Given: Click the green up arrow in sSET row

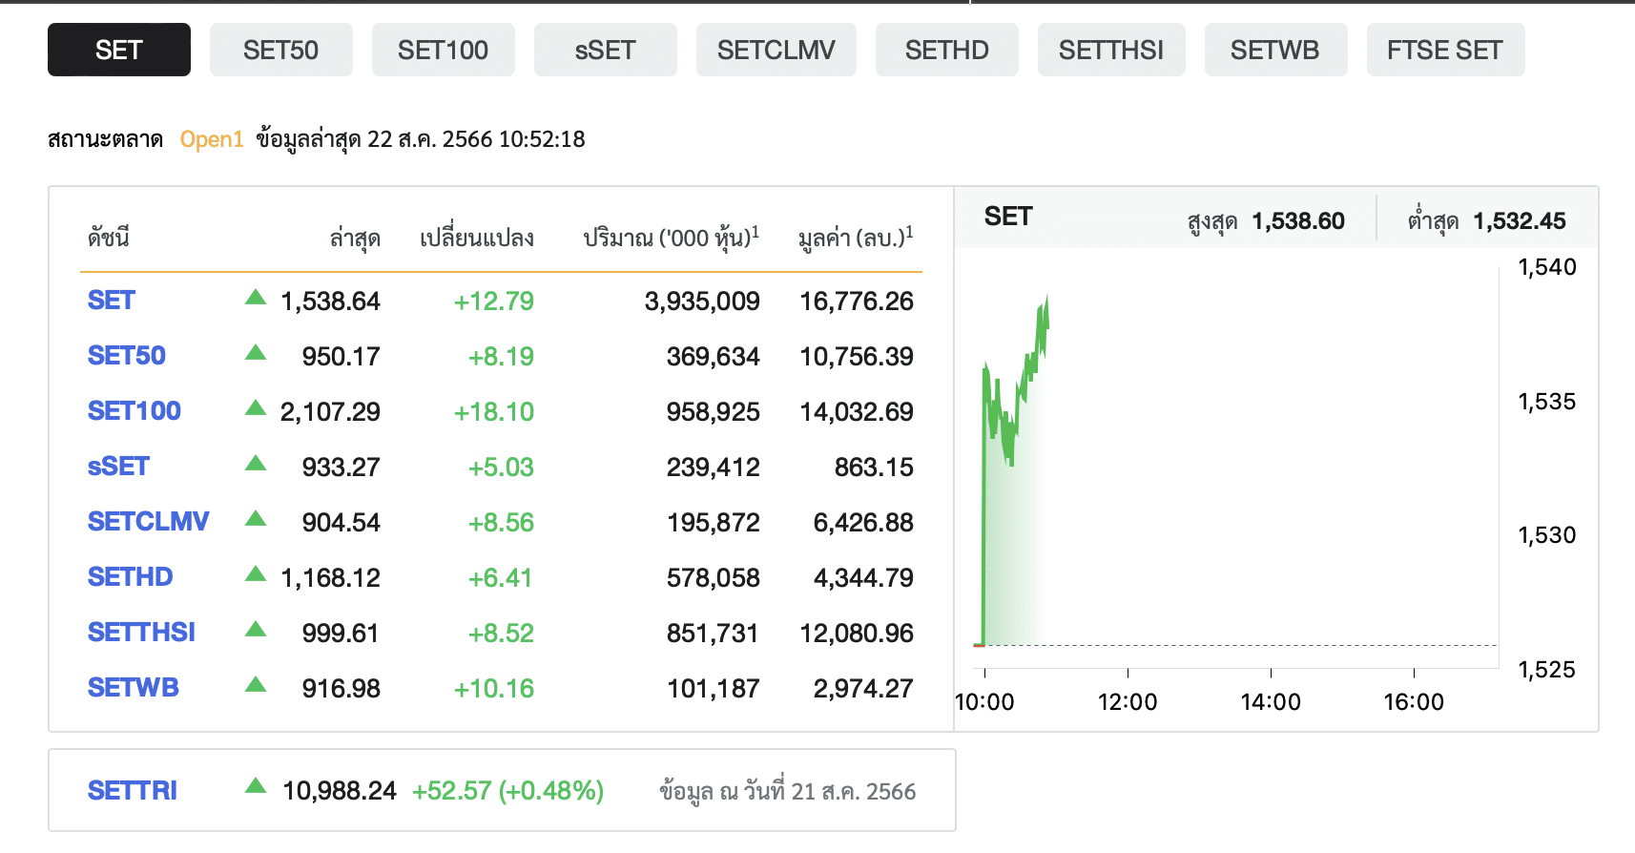Looking at the screenshot, I should click(256, 463).
